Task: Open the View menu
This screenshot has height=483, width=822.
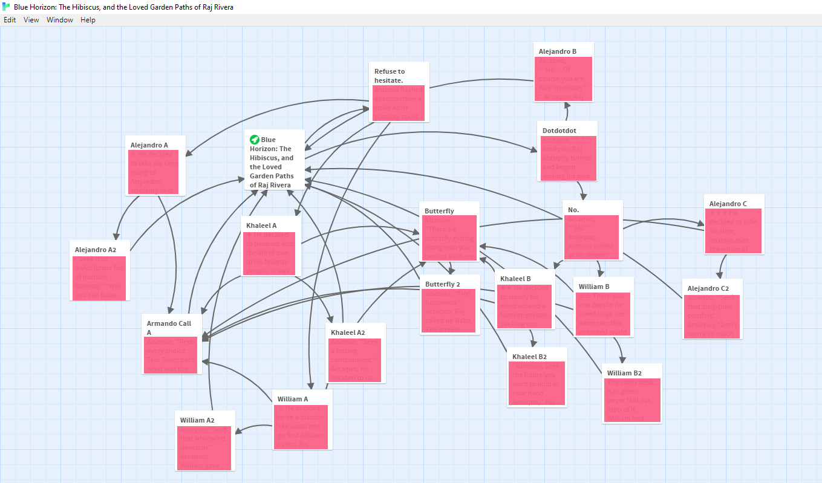Action: [x=31, y=20]
